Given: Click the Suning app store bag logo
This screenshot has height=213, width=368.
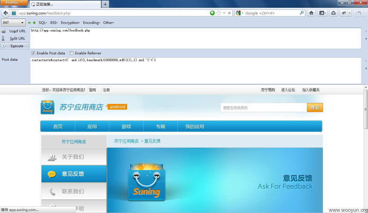Looking at the screenshot, I should click(x=47, y=107).
